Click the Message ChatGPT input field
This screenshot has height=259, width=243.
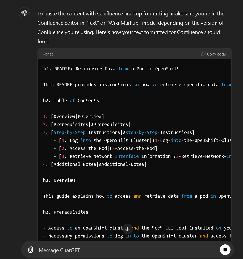(127, 250)
